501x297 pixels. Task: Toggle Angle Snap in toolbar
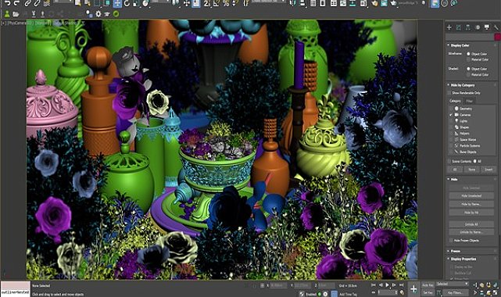217,3
